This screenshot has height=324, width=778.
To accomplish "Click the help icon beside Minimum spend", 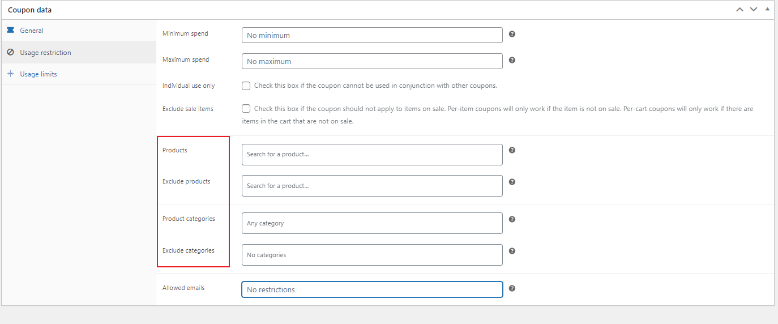I will pos(512,34).
